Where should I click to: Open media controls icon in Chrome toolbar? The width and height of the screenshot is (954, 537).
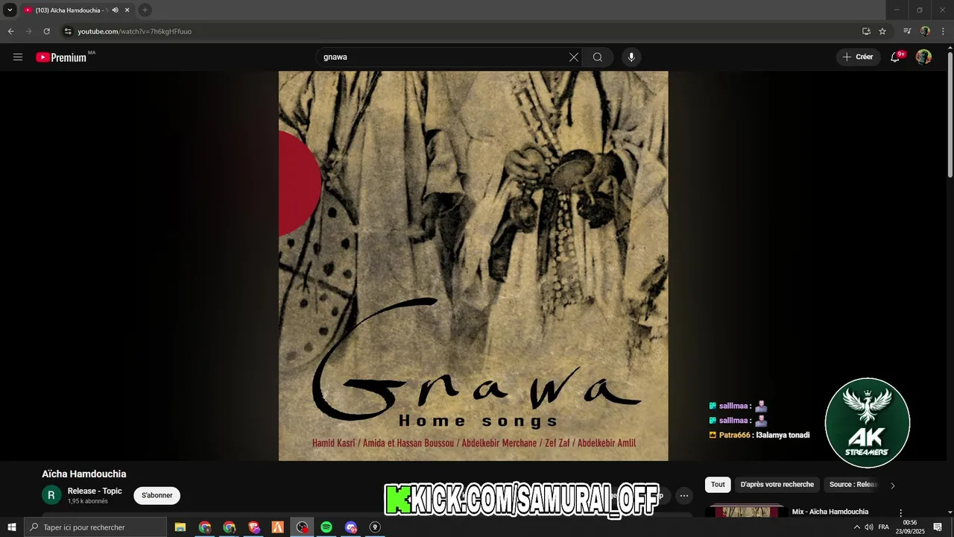[x=907, y=31]
